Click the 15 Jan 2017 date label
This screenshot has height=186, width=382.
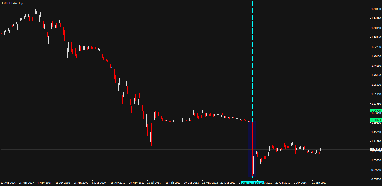click(x=319, y=183)
